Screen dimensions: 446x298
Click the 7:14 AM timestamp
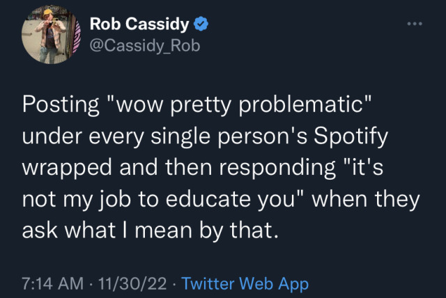pyautogui.click(x=52, y=284)
